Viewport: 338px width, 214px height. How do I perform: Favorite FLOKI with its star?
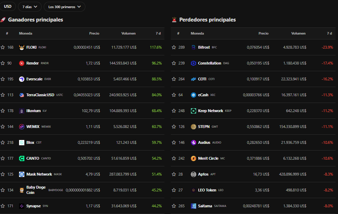click(2, 47)
